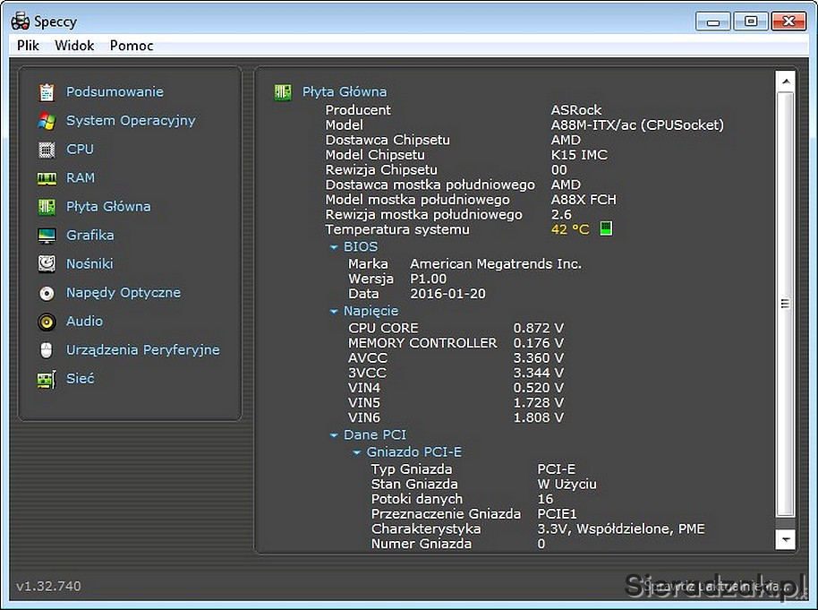Image resolution: width=818 pixels, height=610 pixels.
Task: Open the Sieć section
Action: tap(80, 379)
